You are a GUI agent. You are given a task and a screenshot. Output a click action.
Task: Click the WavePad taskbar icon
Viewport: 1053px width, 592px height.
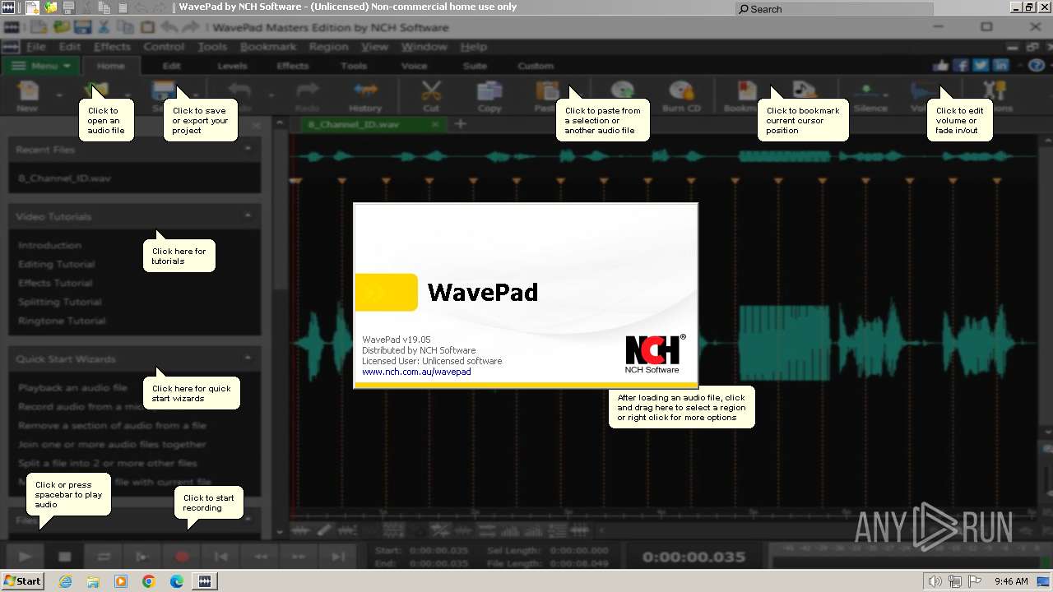point(205,581)
